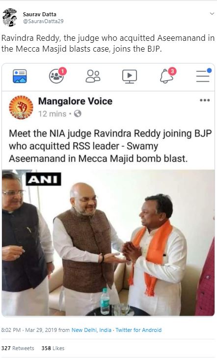
Task: Open the attached ANI photo
Action: (x=108, y=243)
